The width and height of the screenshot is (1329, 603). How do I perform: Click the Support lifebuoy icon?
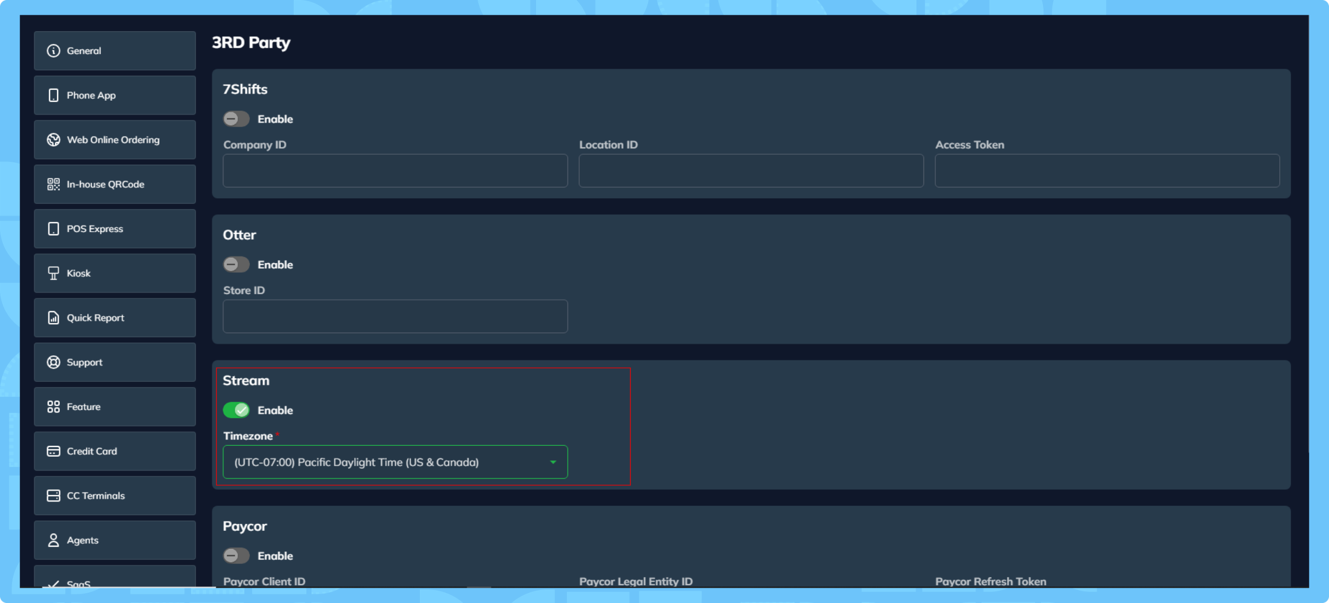click(x=53, y=362)
